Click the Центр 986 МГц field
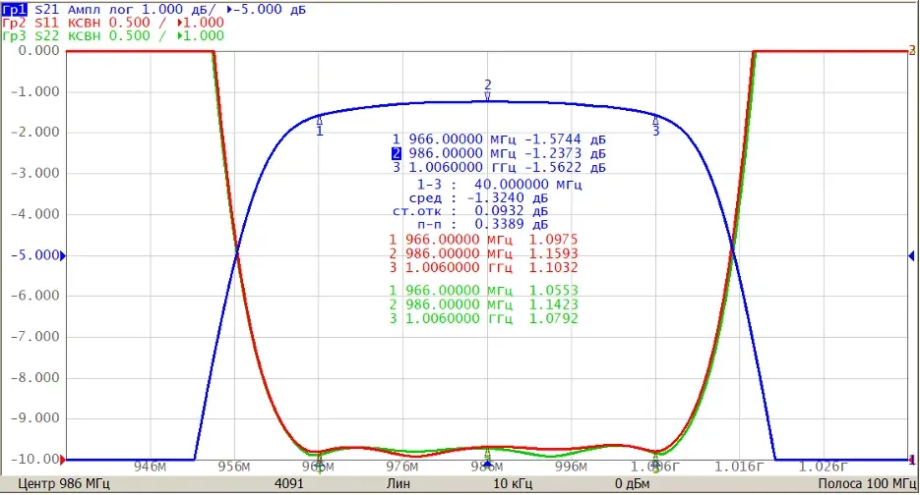This screenshot has height=495, width=920. pyautogui.click(x=63, y=484)
